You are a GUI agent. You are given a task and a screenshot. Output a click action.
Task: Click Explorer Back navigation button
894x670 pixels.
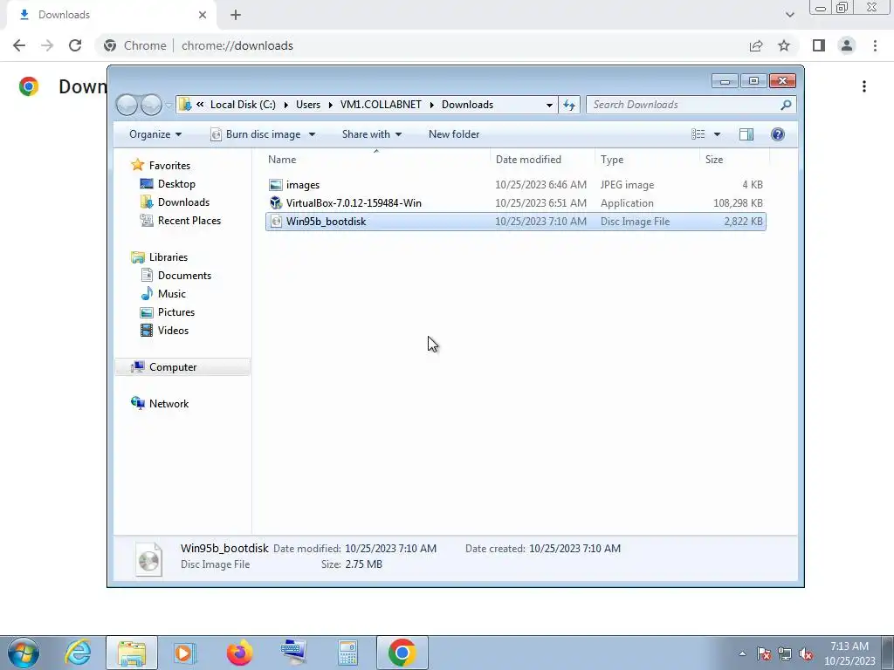127,105
